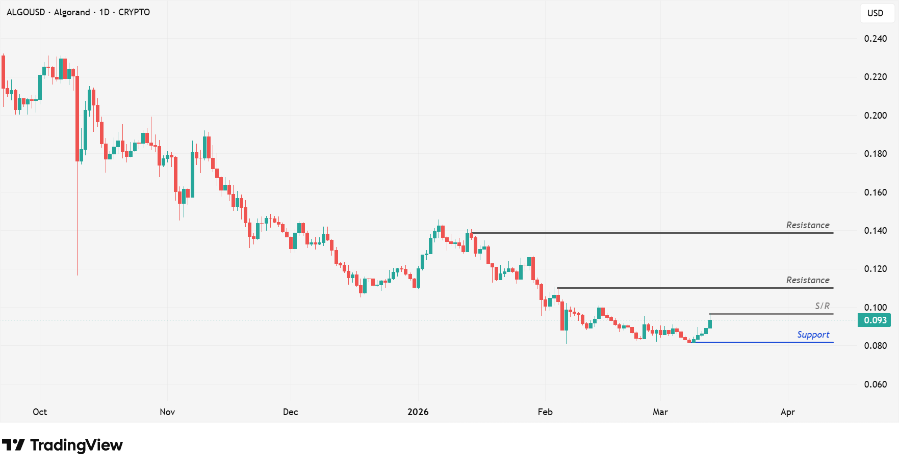Select the Resistance label near the 0.110 level

[807, 280]
